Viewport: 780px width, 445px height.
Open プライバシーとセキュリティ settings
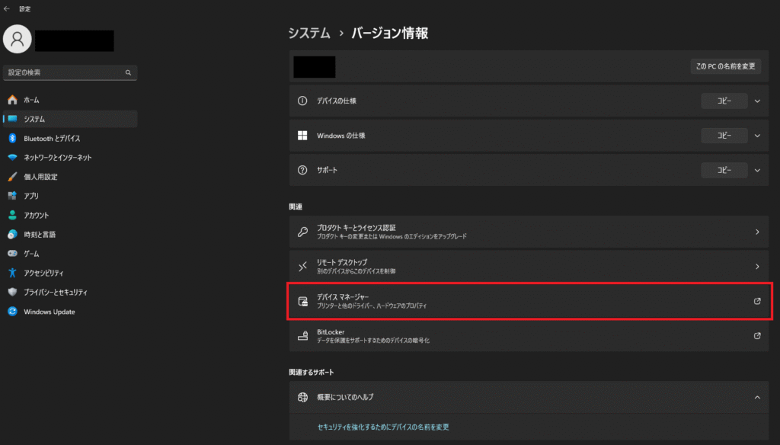click(70, 292)
